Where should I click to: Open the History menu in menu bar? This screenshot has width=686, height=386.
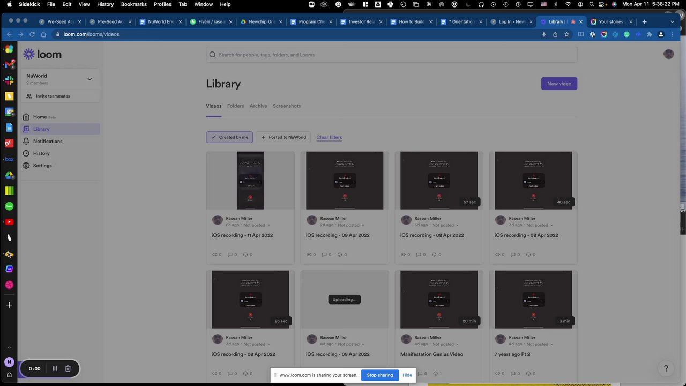pos(105,4)
